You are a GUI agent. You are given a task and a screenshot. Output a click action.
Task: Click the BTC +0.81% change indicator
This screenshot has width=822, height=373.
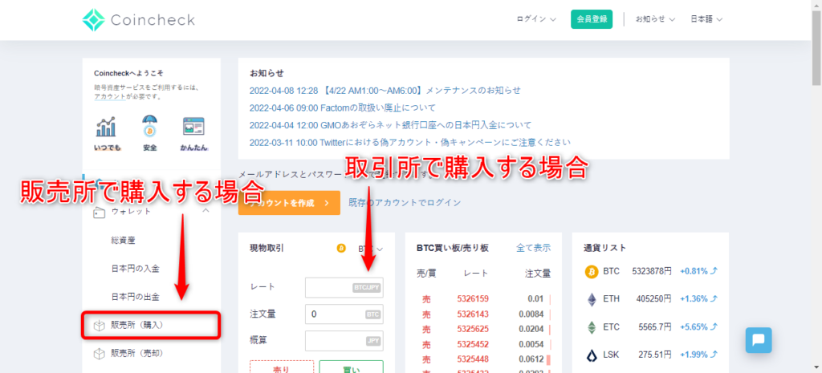[698, 271]
